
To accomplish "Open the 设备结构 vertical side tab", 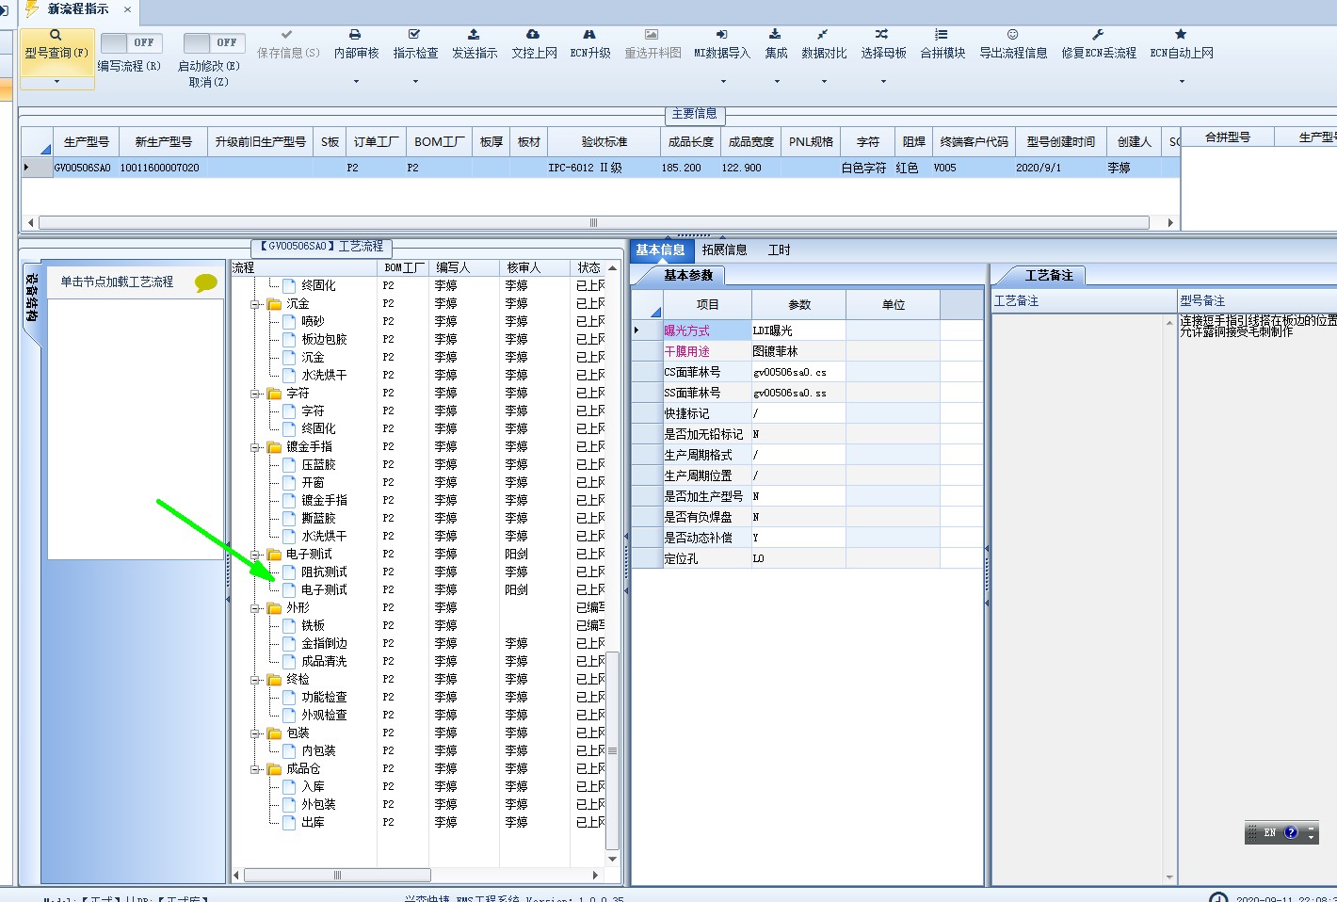I will [x=31, y=299].
